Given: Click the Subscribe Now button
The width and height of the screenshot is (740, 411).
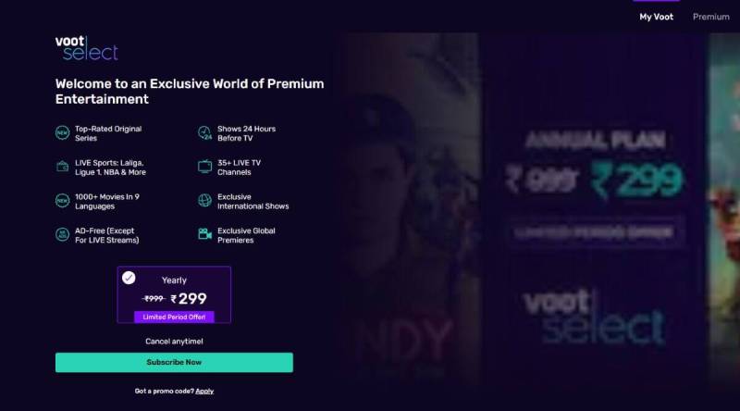Looking at the screenshot, I should pyautogui.click(x=174, y=362).
